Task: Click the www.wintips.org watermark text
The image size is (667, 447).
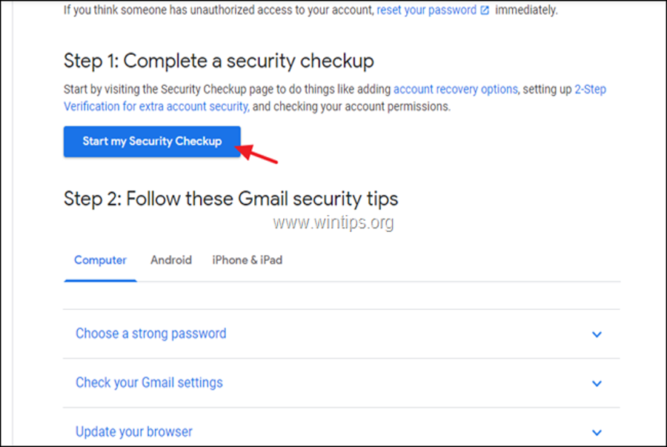Action: pyautogui.click(x=333, y=222)
